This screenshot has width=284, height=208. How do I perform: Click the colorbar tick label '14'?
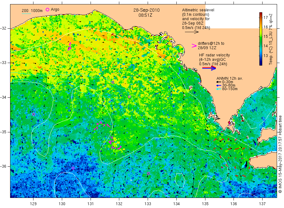tap(265, 46)
